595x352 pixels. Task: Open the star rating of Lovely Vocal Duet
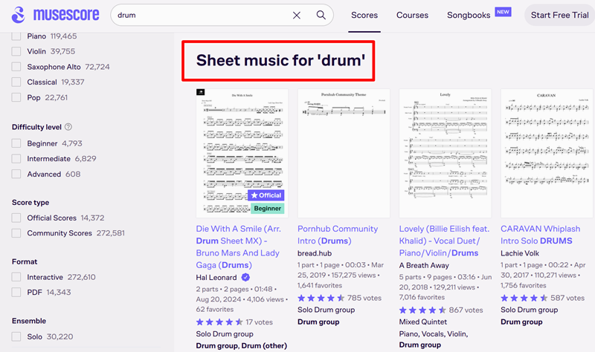tap(422, 310)
